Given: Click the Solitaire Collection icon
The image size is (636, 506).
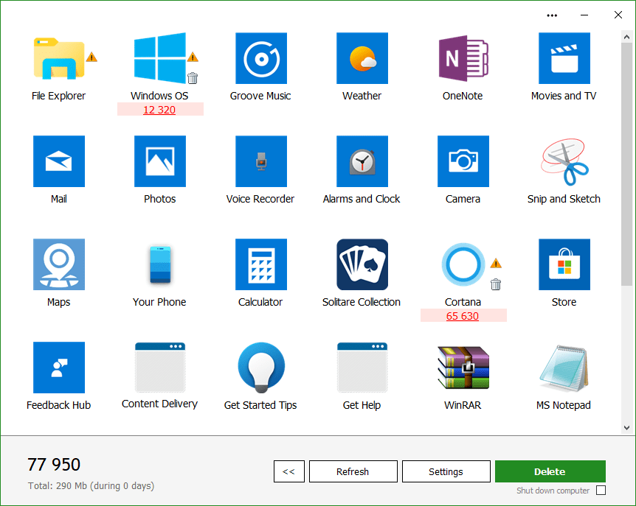Looking at the screenshot, I should tap(362, 264).
